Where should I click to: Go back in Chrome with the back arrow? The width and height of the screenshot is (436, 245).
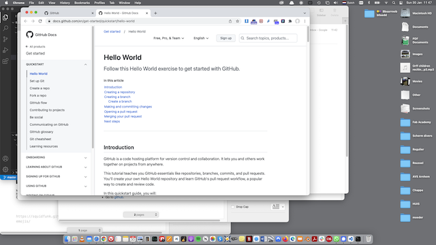pos(26,21)
